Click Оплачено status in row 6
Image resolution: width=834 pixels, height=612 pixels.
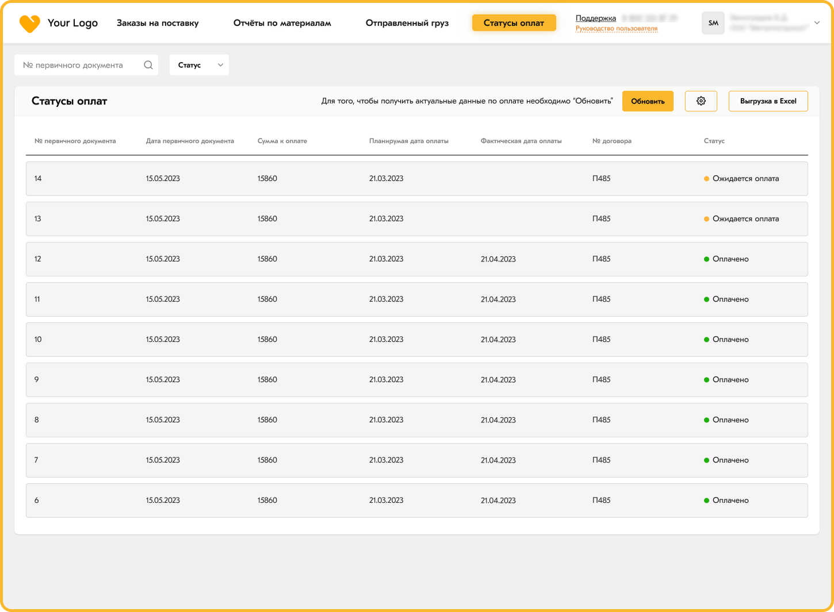point(730,501)
